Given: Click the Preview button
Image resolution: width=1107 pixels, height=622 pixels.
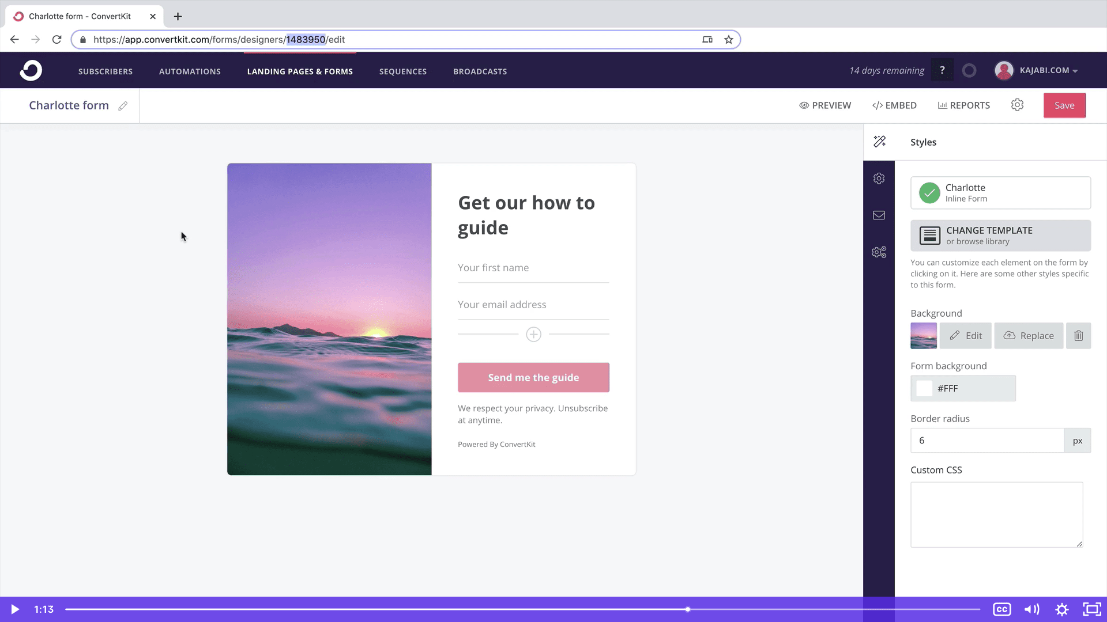Looking at the screenshot, I should tap(825, 105).
